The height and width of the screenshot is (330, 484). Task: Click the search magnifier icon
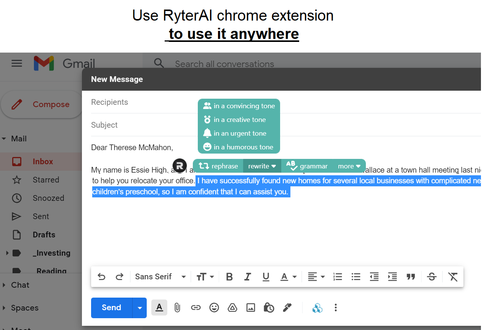click(x=159, y=63)
